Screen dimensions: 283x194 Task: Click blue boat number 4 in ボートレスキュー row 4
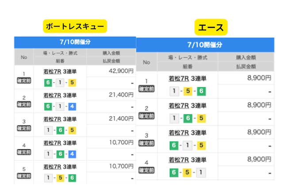(x=72, y=154)
